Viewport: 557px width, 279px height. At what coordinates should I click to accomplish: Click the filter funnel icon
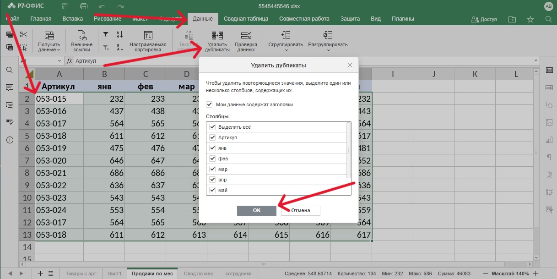point(106,34)
